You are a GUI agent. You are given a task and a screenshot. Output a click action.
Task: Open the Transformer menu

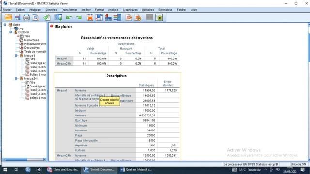coord(69,10)
